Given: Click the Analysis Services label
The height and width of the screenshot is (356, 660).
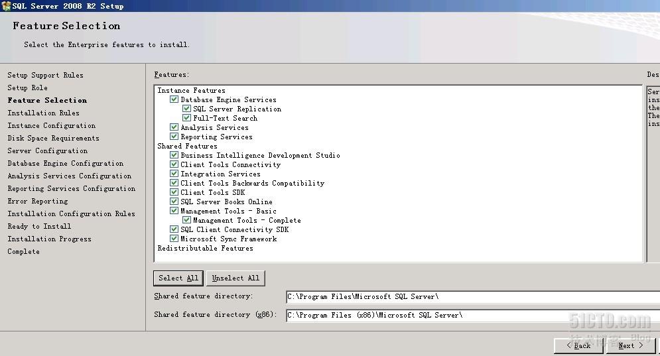Looking at the screenshot, I should pos(215,127).
